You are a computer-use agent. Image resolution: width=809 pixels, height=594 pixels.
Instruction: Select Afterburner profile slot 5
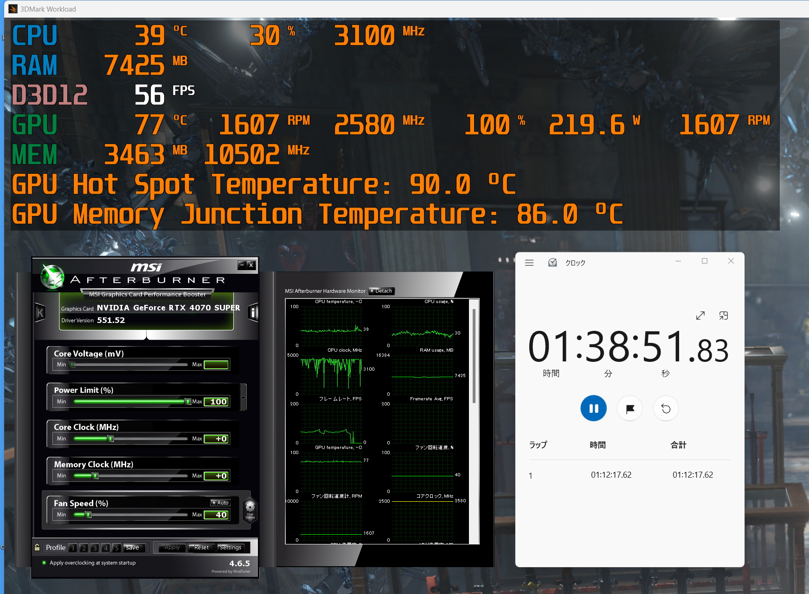116,548
